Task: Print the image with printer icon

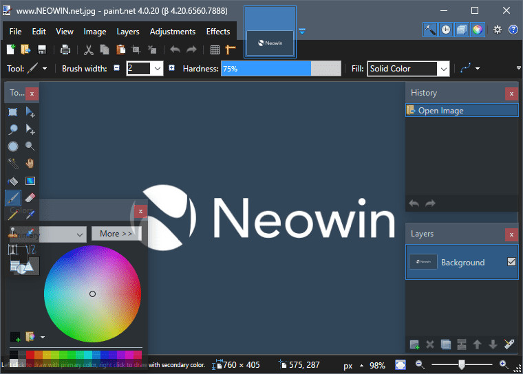Action: (65, 49)
